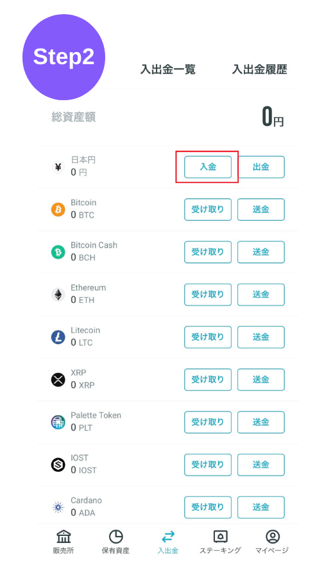Switch to the 入出金一覧 tab
The width and height of the screenshot is (315, 568).
tap(168, 69)
